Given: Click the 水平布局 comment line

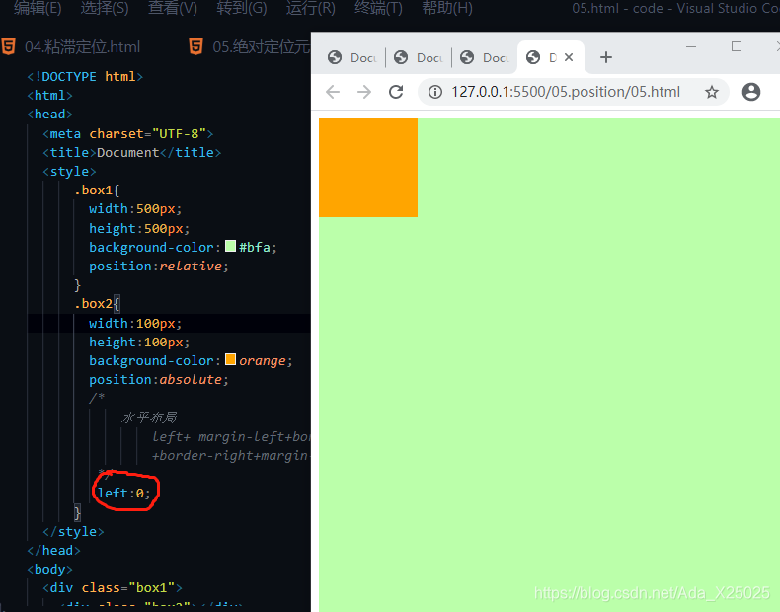Looking at the screenshot, I should [x=149, y=418].
